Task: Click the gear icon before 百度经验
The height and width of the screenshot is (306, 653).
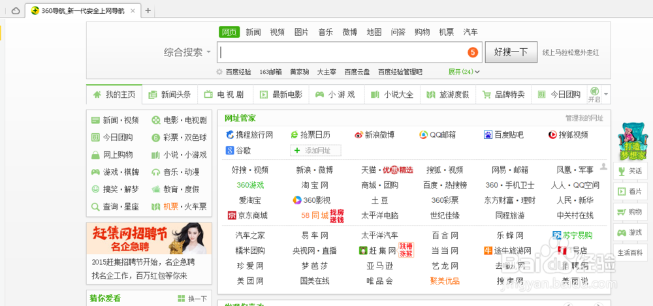Action: click(x=219, y=72)
